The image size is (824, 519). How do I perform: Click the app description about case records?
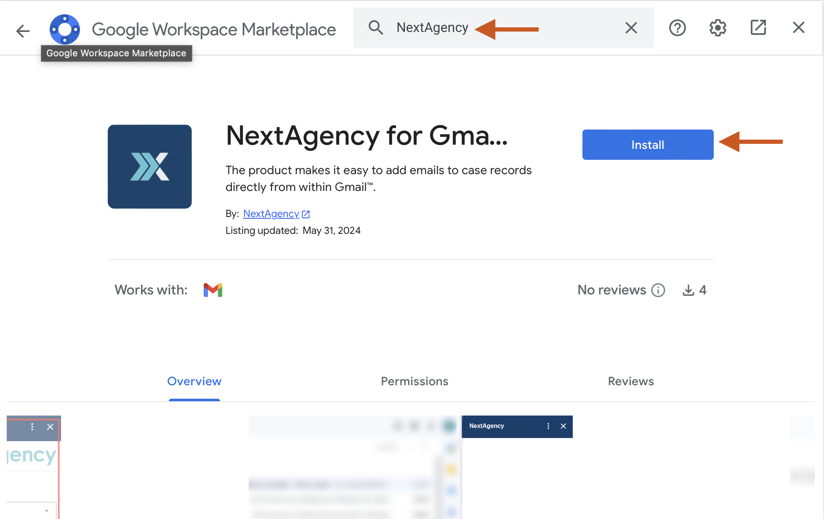(379, 178)
